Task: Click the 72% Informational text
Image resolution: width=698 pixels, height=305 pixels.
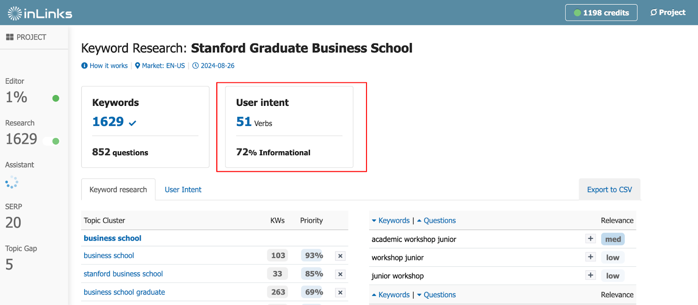Action: pyautogui.click(x=273, y=152)
